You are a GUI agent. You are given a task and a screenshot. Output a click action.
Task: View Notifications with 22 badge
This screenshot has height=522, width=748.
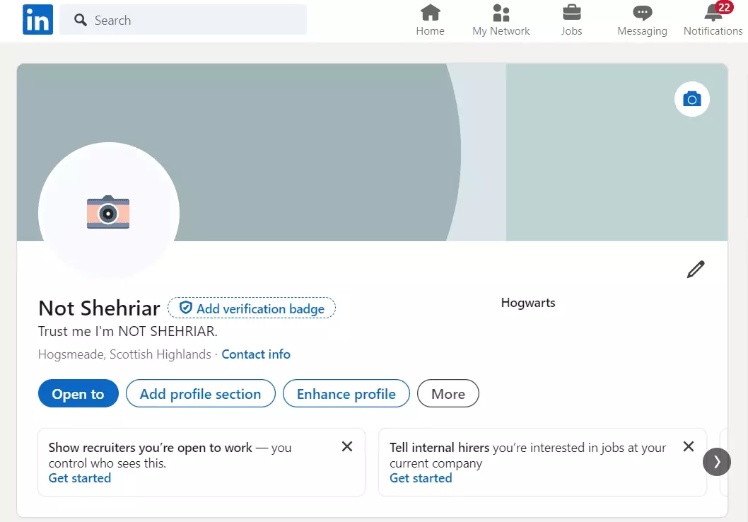713,21
